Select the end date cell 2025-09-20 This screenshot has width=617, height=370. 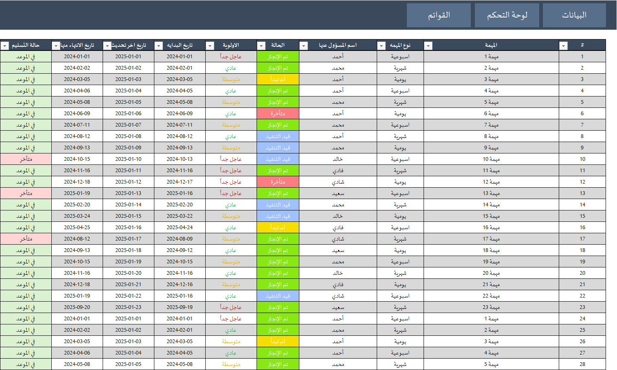click(77, 307)
